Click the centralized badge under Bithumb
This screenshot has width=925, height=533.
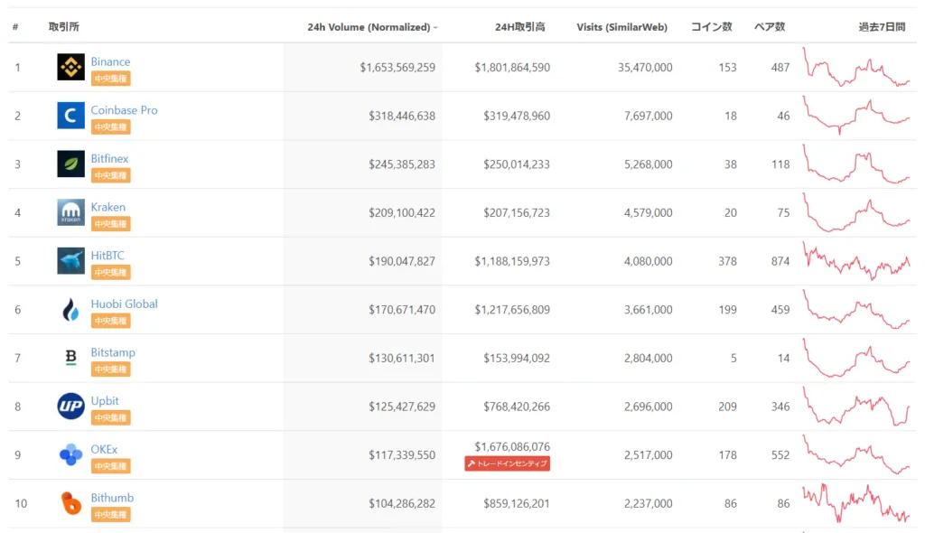pyautogui.click(x=111, y=514)
